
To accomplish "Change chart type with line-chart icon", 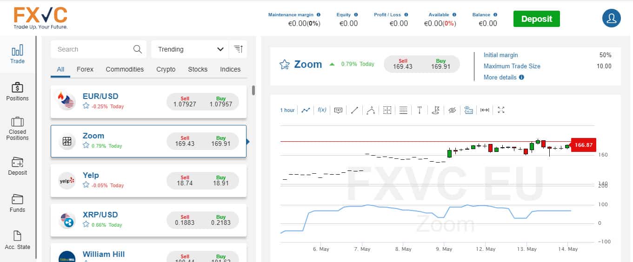I will (x=306, y=110).
